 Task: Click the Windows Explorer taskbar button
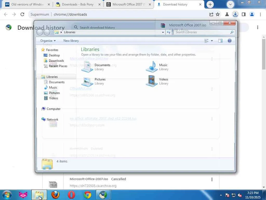(x=39, y=195)
